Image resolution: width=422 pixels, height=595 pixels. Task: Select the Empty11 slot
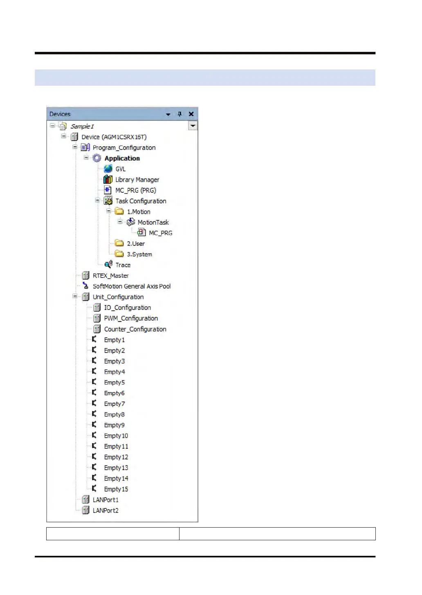(116, 446)
